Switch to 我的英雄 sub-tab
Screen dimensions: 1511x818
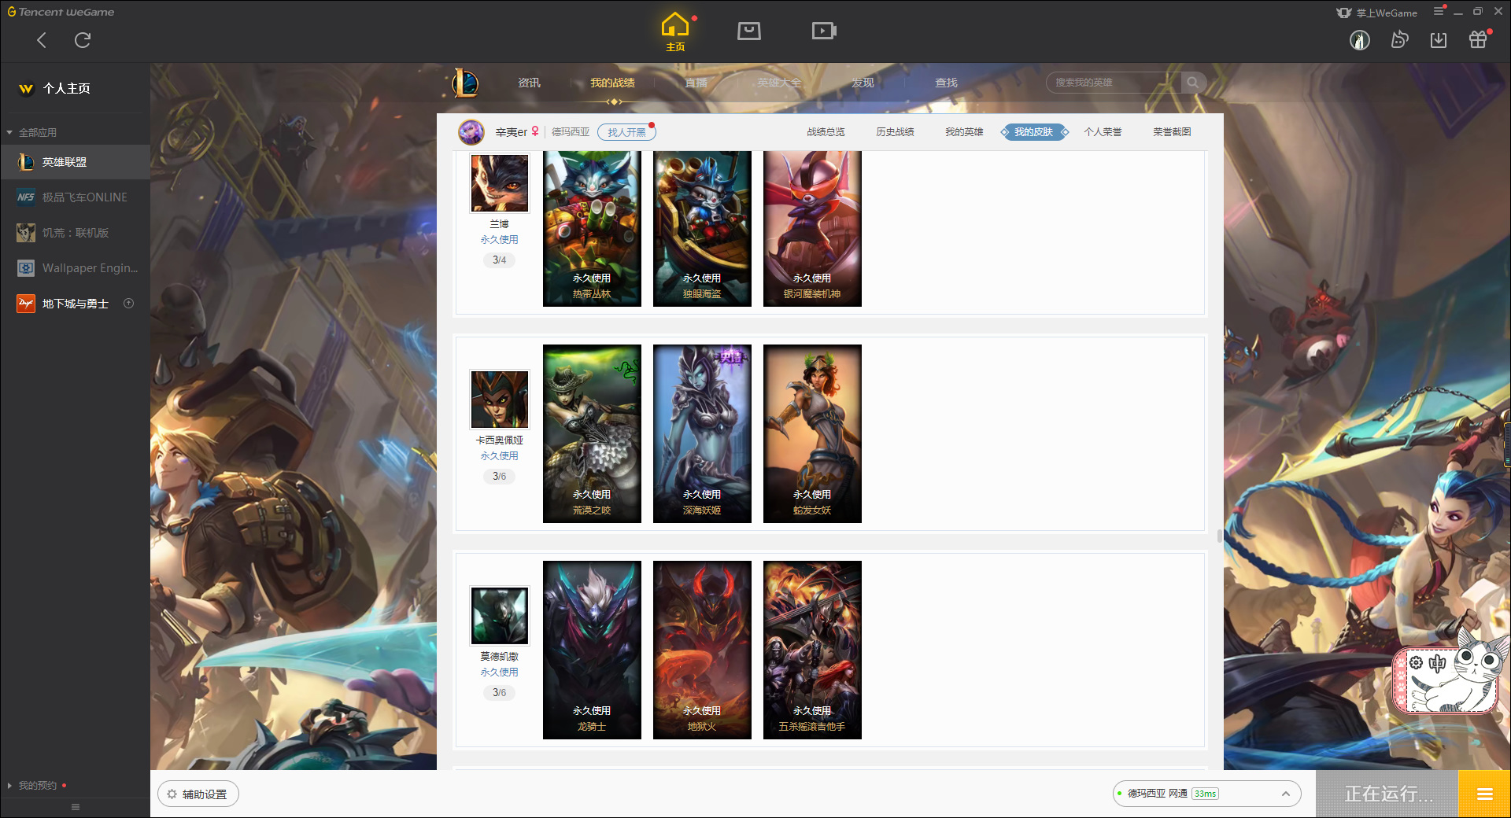(x=964, y=132)
